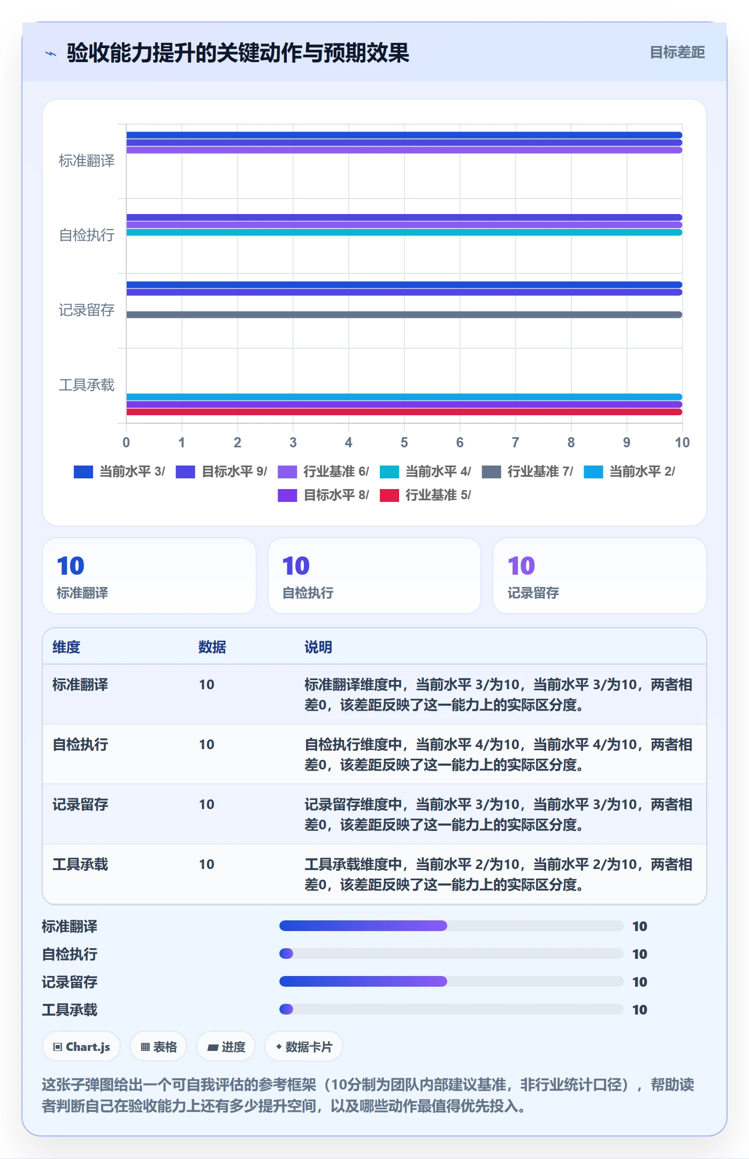Toggle legend entry 当前水平 3/
The height and width of the screenshot is (1159, 749).
pos(119,471)
